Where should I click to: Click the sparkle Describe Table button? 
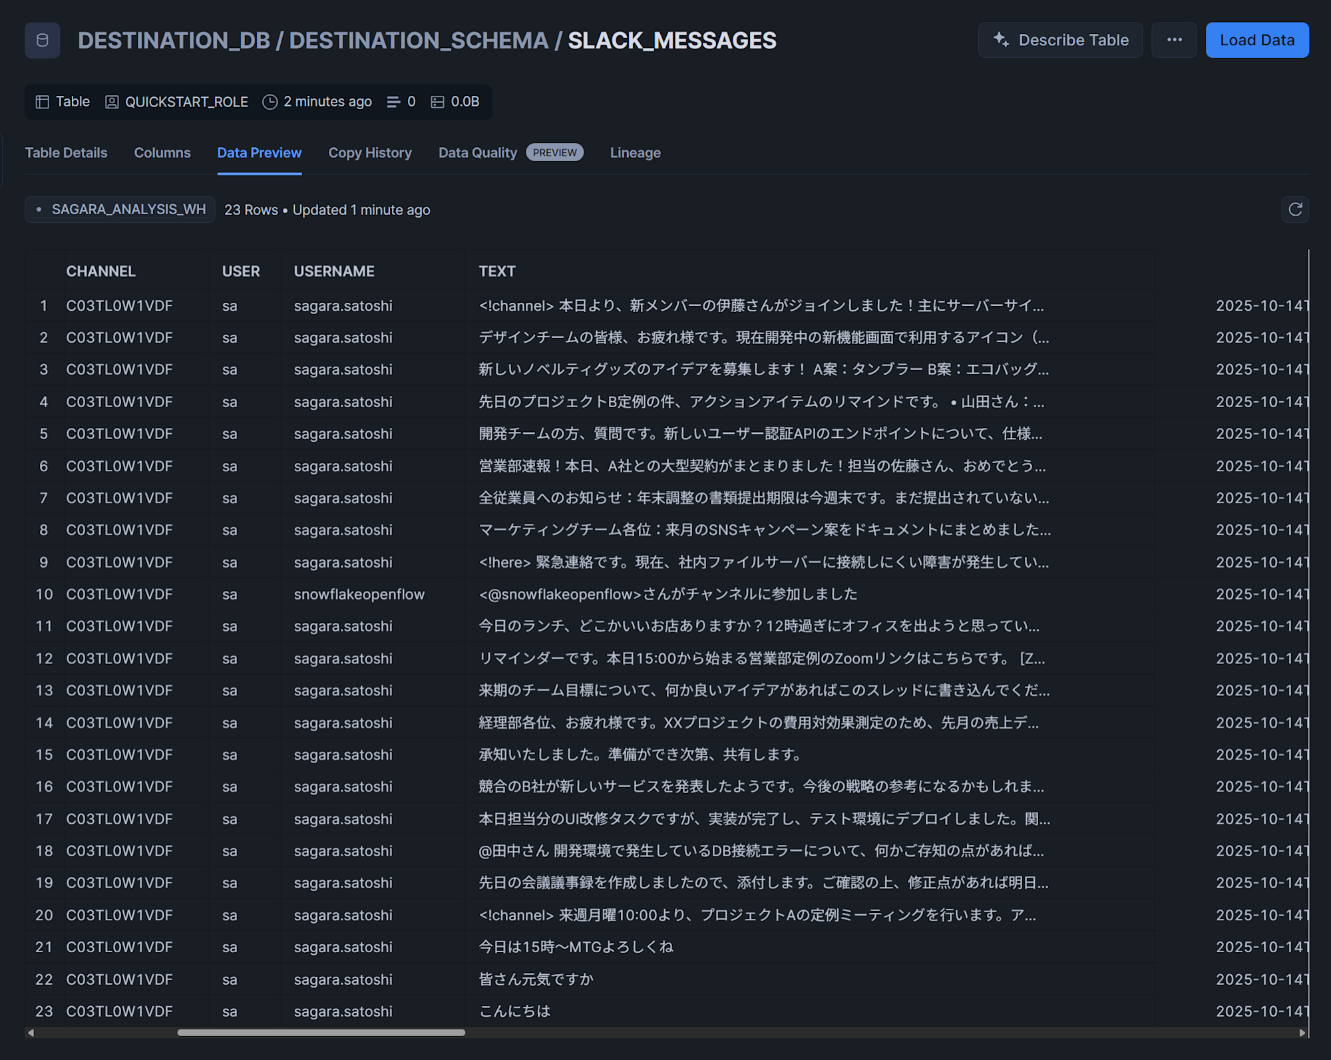click(x=1060, y=41)
